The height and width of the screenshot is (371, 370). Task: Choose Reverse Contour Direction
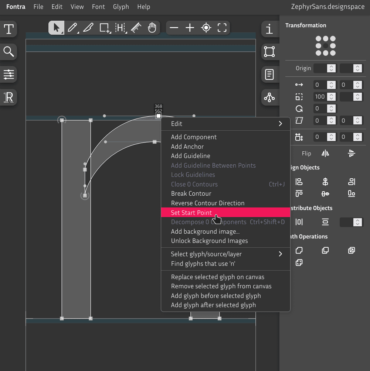tap(207, 203)
